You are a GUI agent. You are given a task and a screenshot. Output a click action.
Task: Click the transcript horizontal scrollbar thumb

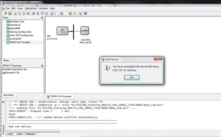point(34,131)
